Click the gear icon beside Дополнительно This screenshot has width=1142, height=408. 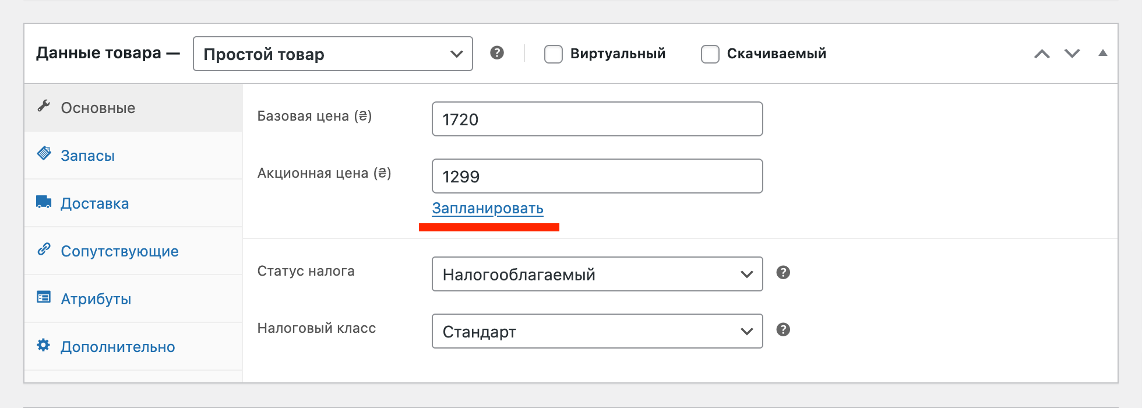coord(44,345)
